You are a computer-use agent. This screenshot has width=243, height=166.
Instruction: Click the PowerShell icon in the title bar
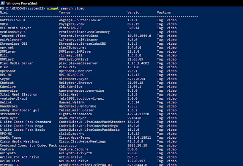click(x=3, y=3)
